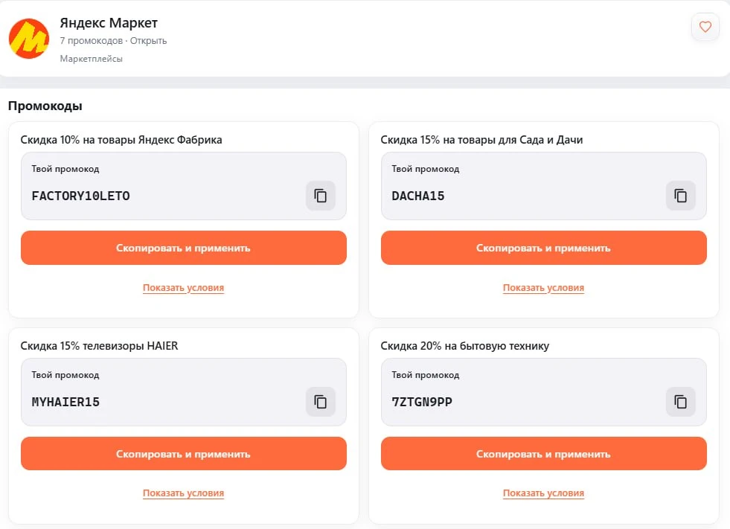Viewport: 730px width, 529px height.
Task: Show conditions for the 7ZTGN9PP promo
Action: (543, 493)
